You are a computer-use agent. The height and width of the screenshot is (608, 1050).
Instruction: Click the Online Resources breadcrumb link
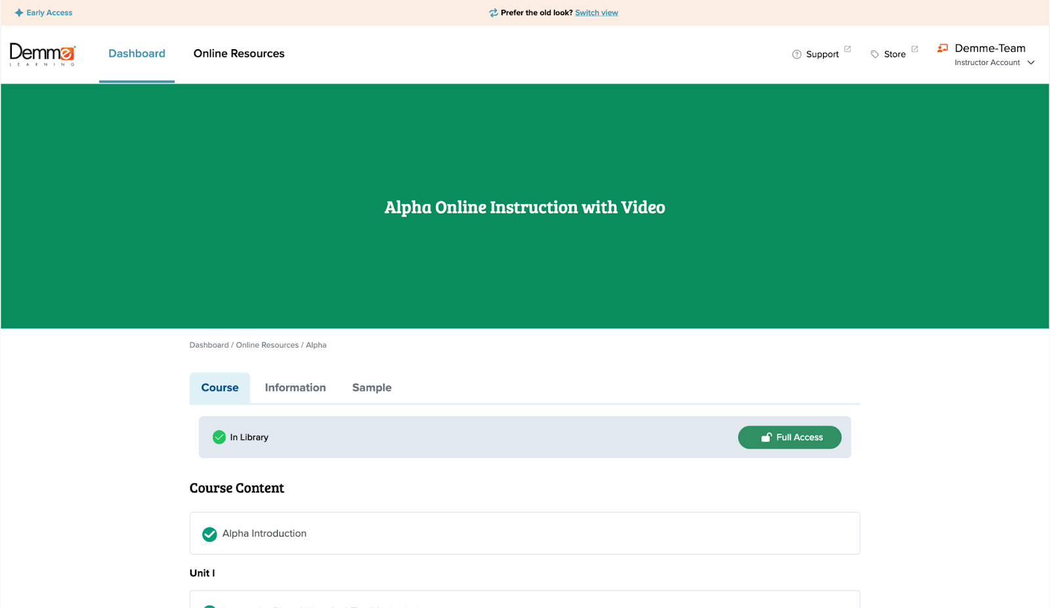click(267, 345)
